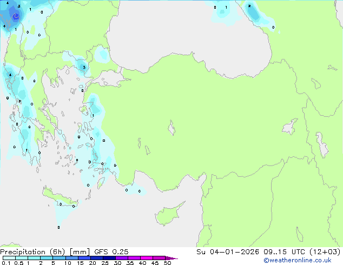The image size is (343, 265).
Task: Pick legend swatch between 1 and 2
Action: (34, 258)
